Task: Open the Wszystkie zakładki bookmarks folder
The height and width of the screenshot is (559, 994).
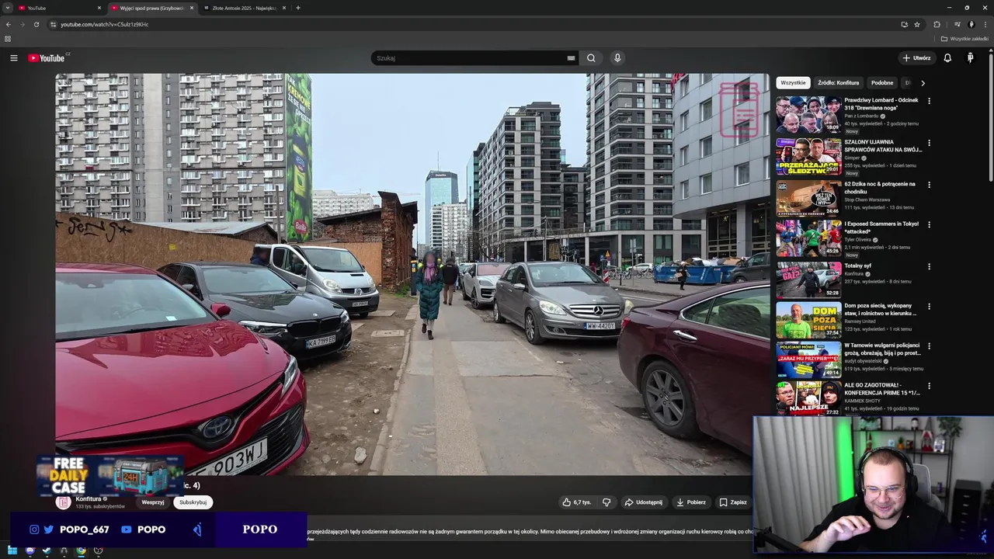Action: pos(964,39)
